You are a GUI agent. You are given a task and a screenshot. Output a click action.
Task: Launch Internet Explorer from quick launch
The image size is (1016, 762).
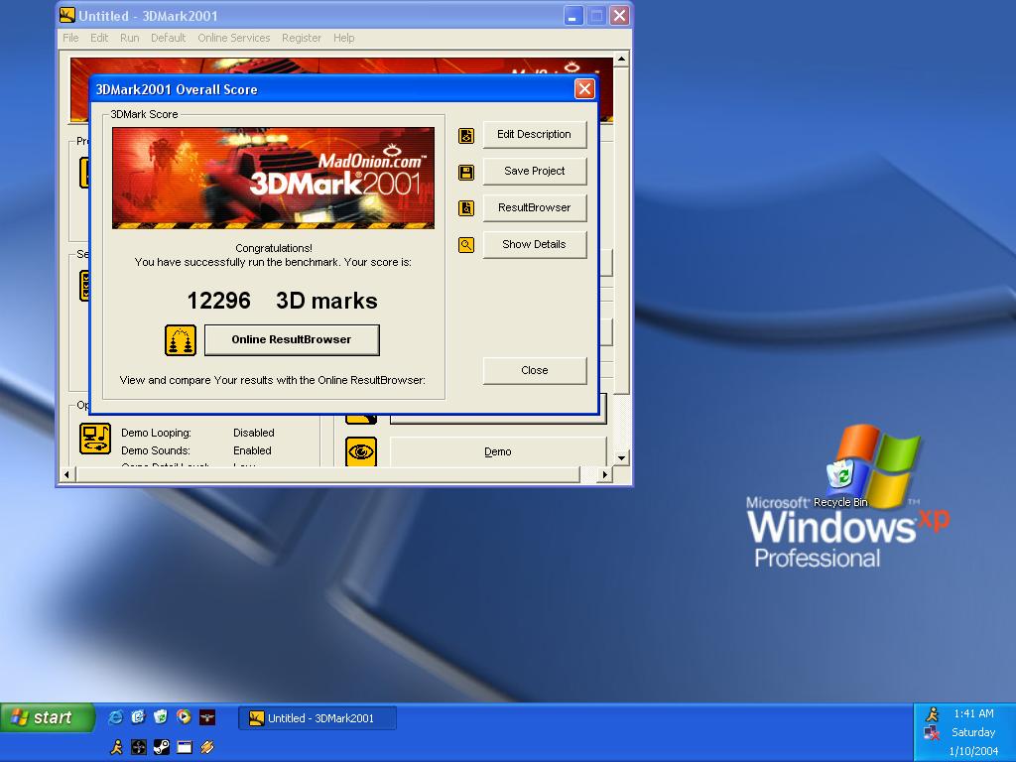click(116, 716)
